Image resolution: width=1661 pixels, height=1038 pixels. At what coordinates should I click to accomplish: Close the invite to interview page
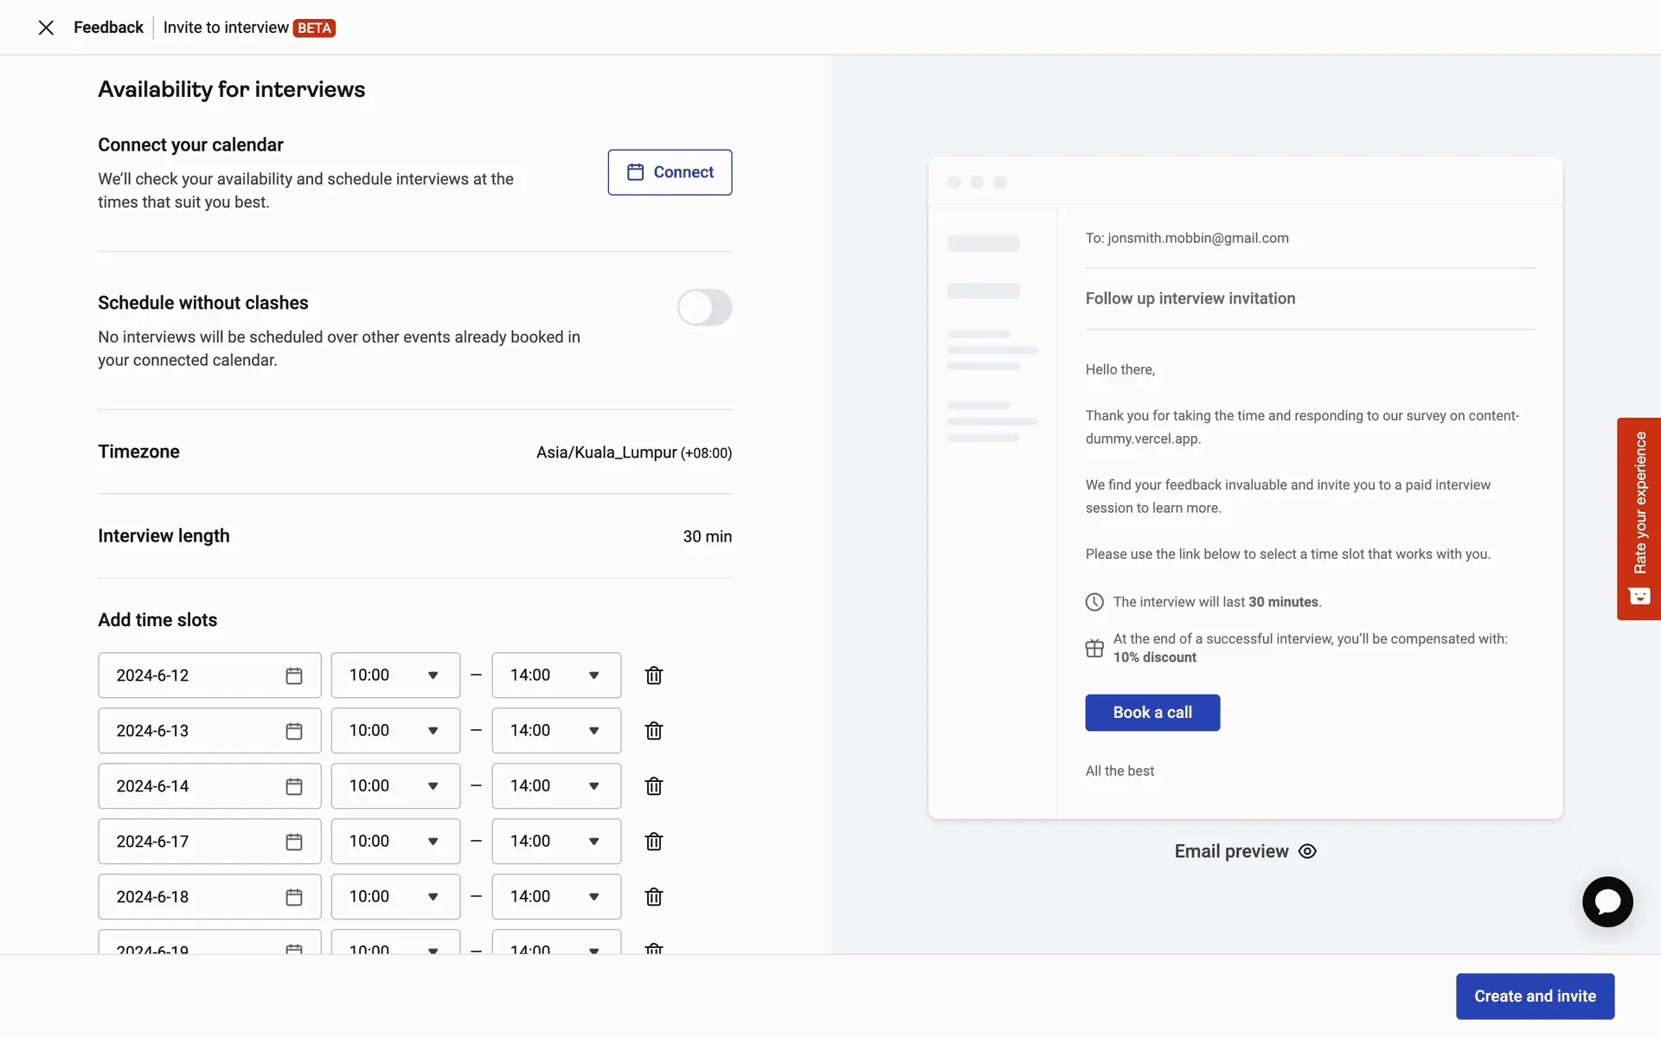(46, 28)
